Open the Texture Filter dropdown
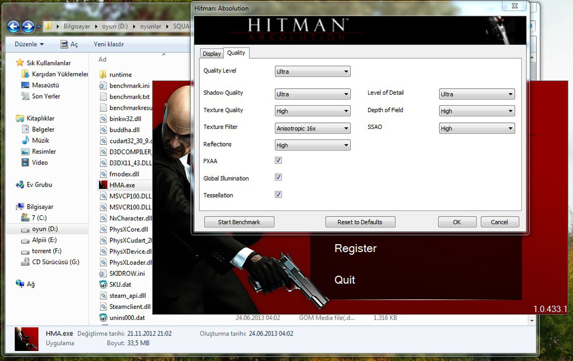This screenshot has height=361, width=573. coord(313,128)
